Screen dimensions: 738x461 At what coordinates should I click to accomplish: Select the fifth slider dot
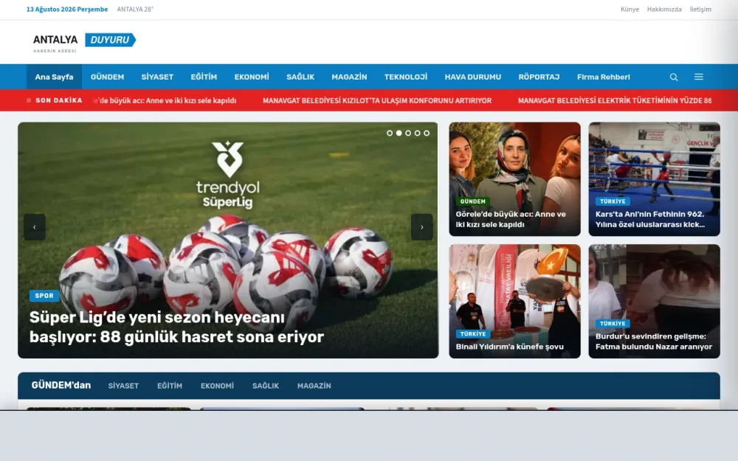[427, 133]
